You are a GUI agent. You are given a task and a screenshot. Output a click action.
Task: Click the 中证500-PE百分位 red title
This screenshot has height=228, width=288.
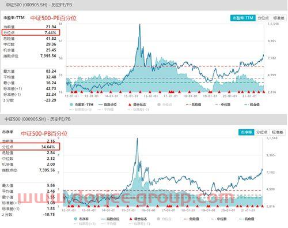click(54, 18)
